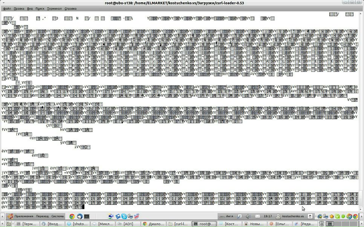The width and height of the screenshot is (364, 227).
Task: Switch keyboard layout via Англ indicator
Action: tap(229, 216)
